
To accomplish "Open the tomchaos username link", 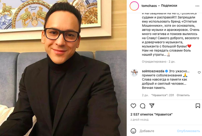I will pos(149,6).
